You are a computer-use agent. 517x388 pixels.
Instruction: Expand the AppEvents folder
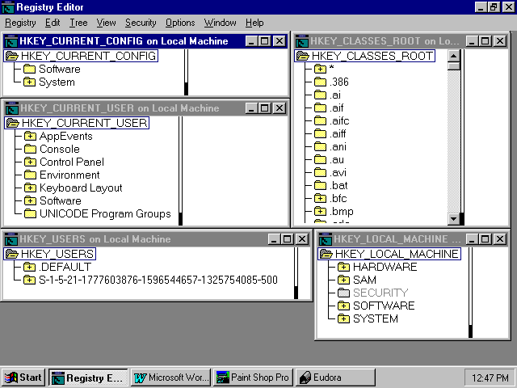coord(30,137)
